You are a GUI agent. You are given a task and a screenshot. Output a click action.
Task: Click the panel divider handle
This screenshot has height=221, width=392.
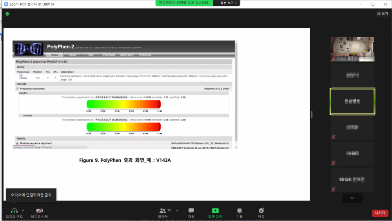312,114
